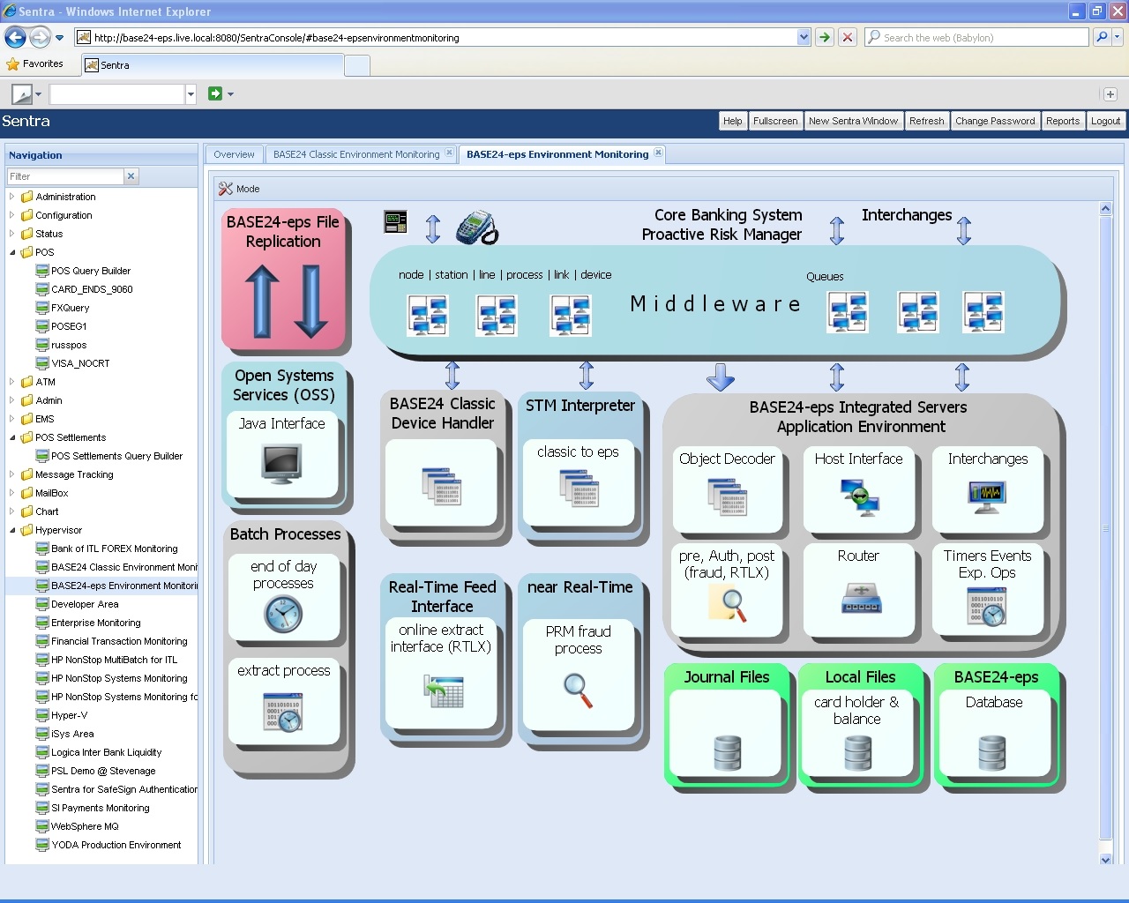
Task: Collapse the Hypervisor folder
Action: coord(12,530)
